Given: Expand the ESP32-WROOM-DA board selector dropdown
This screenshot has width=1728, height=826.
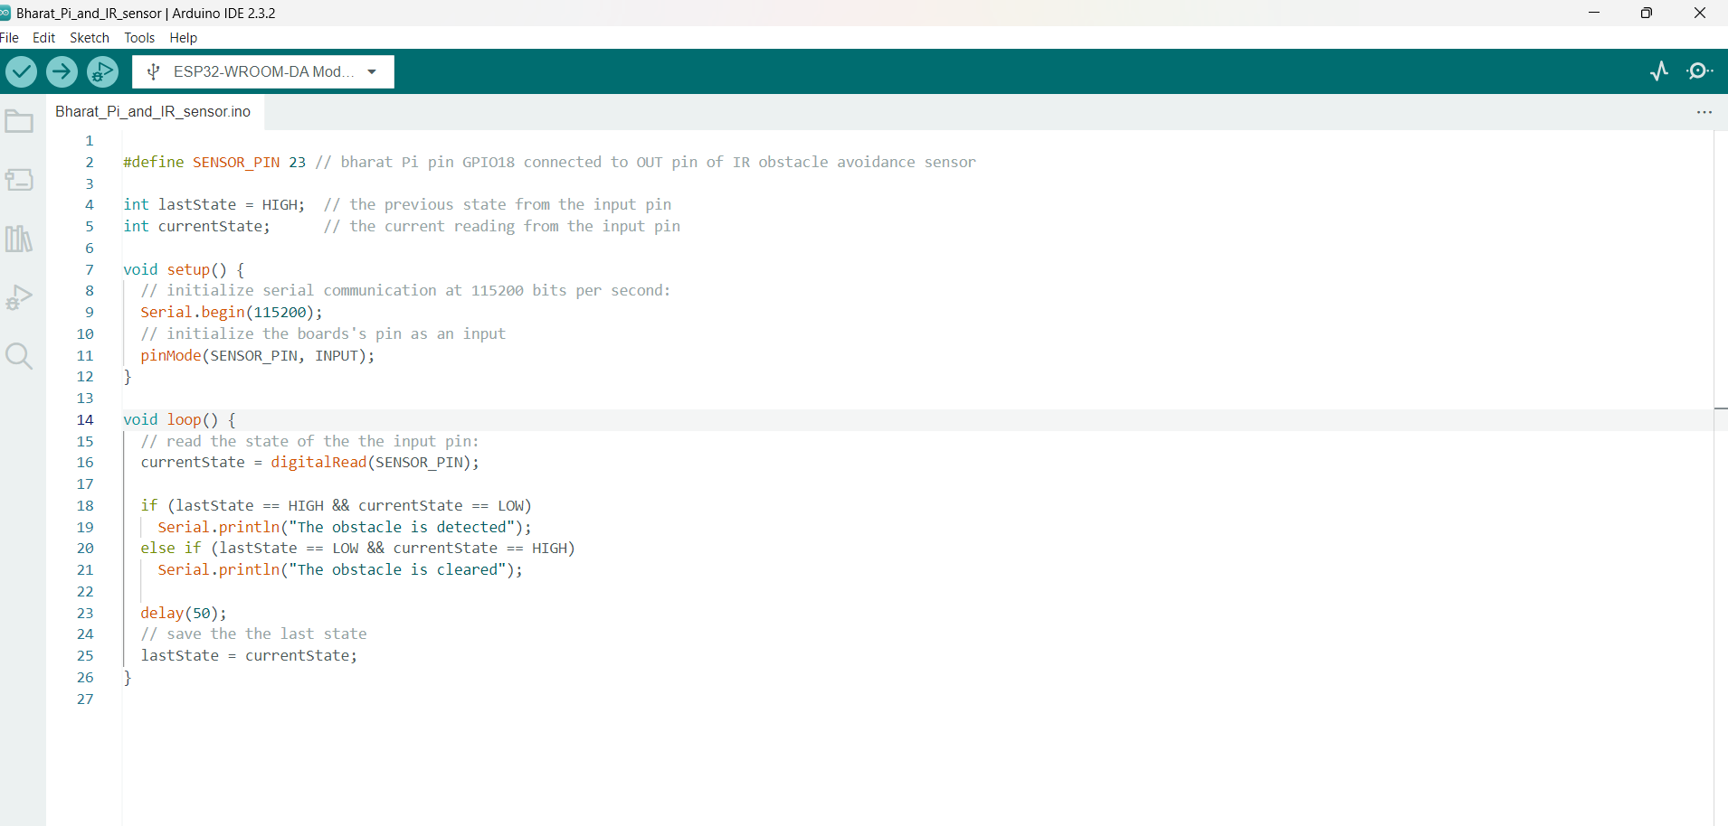Looking at the screenshot, I should pos(263,71).
